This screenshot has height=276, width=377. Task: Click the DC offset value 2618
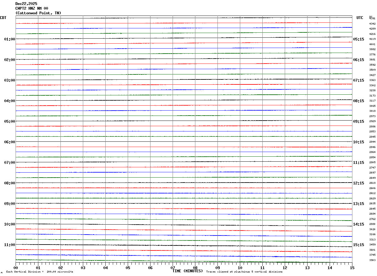(372, 183)
